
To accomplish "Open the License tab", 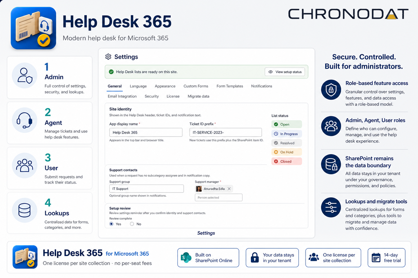I will click(173, 96).
